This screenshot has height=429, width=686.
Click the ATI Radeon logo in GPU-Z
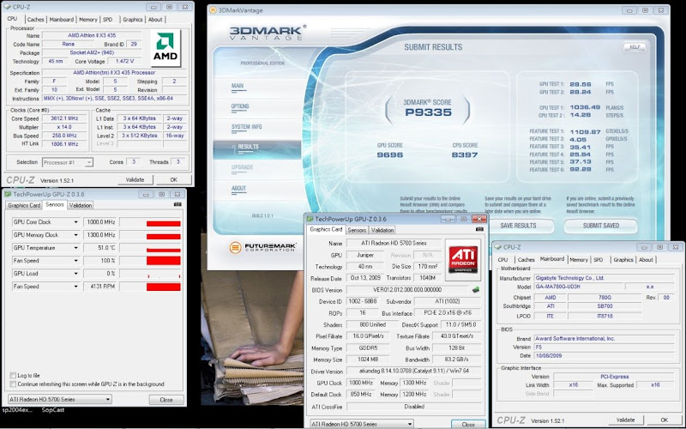[x=463, y=260]
